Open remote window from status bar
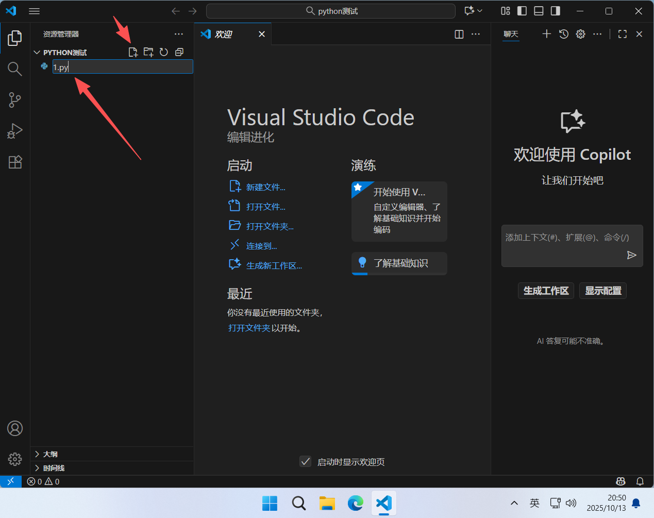The image size is (654, 518). coord(11,481)
